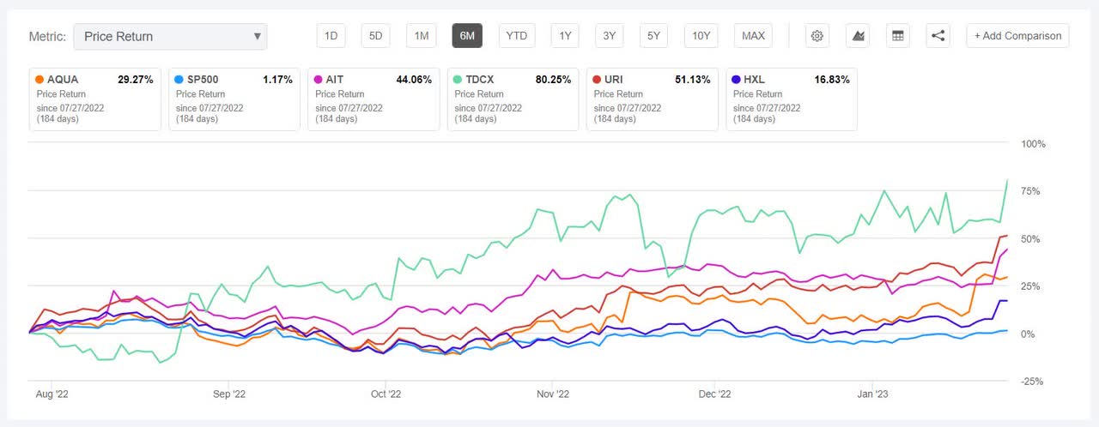Click the Add Comparison button
The image size is (1099, 427).
pos(1017,35)
